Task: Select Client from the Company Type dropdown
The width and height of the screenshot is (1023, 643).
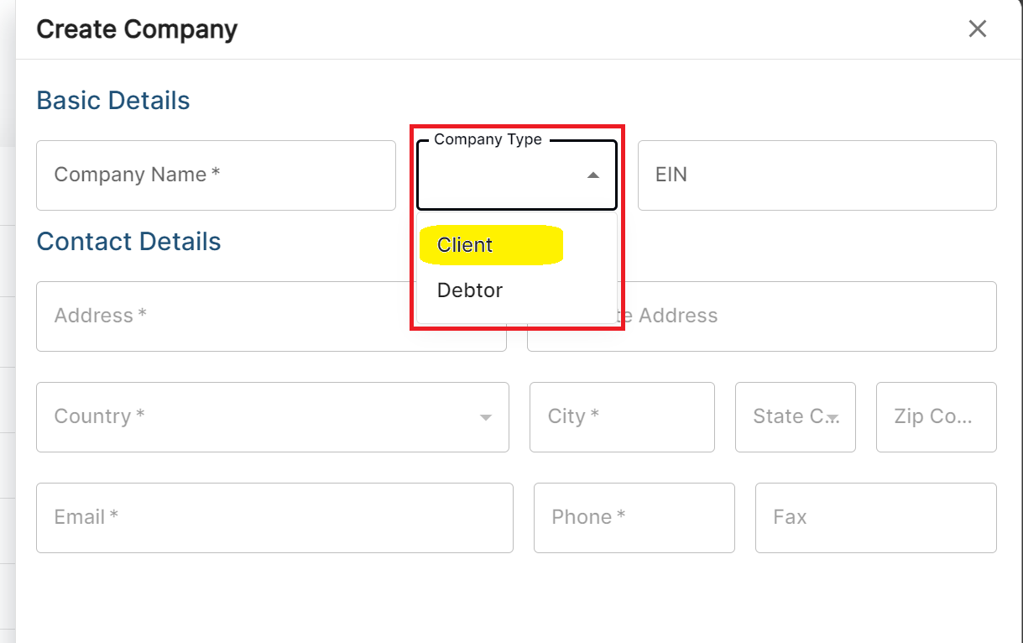Action: coord(463,245)
